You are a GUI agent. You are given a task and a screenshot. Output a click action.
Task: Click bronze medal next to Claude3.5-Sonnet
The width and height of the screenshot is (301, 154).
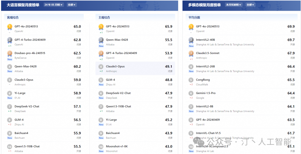pos(191,54)
